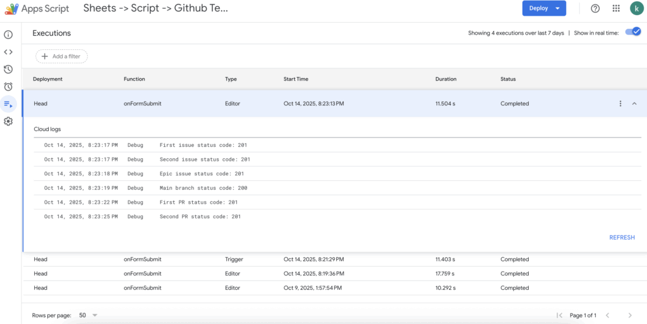Click log 'Main branch status code: 200'
The width and height of the screenshot is (647, 324).
[203, 188]
